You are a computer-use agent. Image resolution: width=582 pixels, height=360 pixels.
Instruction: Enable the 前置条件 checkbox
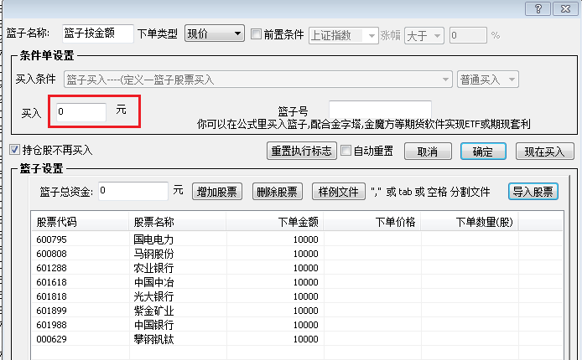(x=257, y=34)
